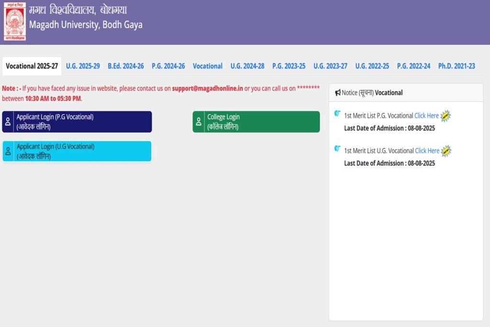Click the NEW badge after U.G. Vocational link
This screenshot has height=327, width=490.
(446, 151)
